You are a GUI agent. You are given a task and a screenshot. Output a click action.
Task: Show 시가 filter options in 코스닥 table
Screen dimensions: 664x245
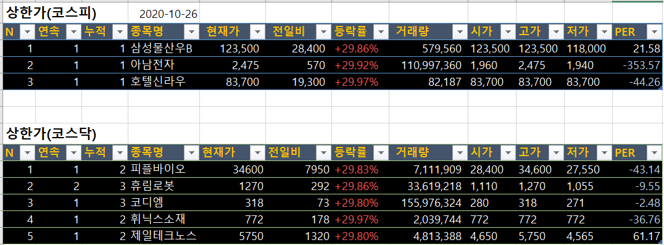pyautogui.click(x=508, y=152)
